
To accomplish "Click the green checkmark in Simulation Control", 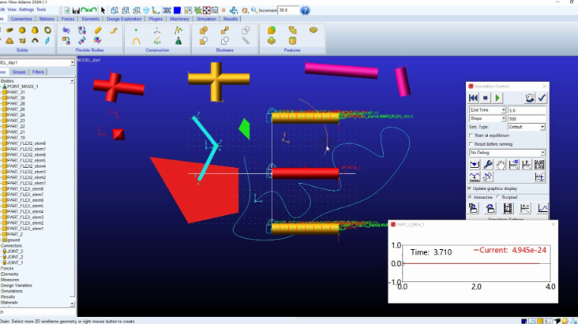I will pyautogui.click(x=542, y=98).
